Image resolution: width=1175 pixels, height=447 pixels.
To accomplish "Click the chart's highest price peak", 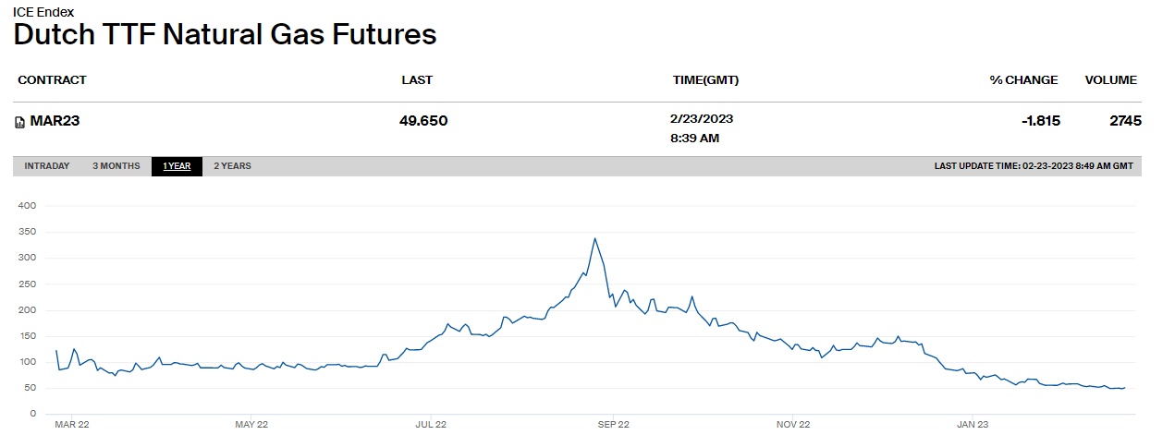I will tap(594, 239).
